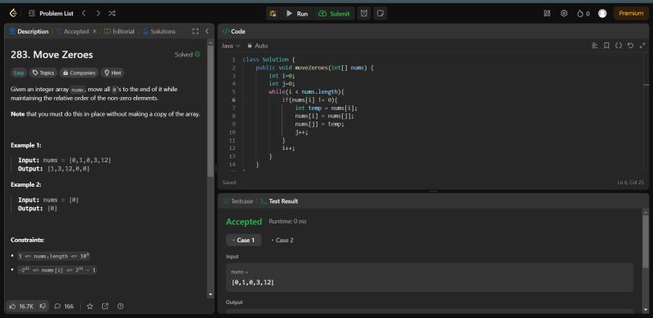Click line number 6 in editor
The width and height of the screenshot is (653, 318).
[233, 100]
